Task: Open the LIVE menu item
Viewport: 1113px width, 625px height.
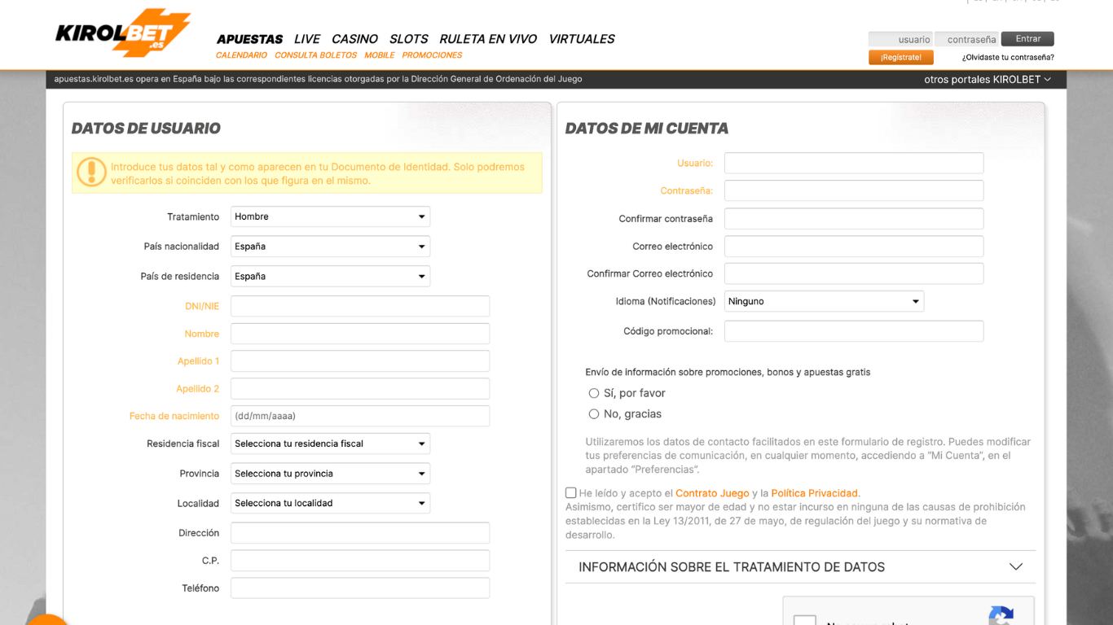Action: coord(307,39)
